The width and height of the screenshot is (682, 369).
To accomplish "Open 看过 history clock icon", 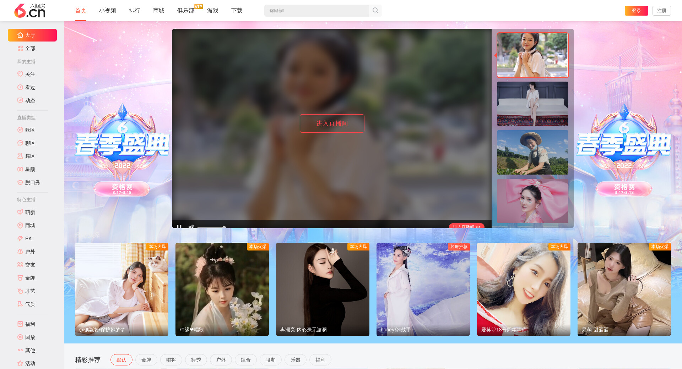I will [x=20, y=87].
